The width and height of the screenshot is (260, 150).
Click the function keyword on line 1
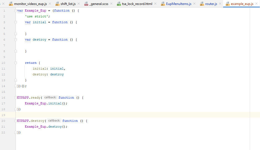[x=62, y=10]
